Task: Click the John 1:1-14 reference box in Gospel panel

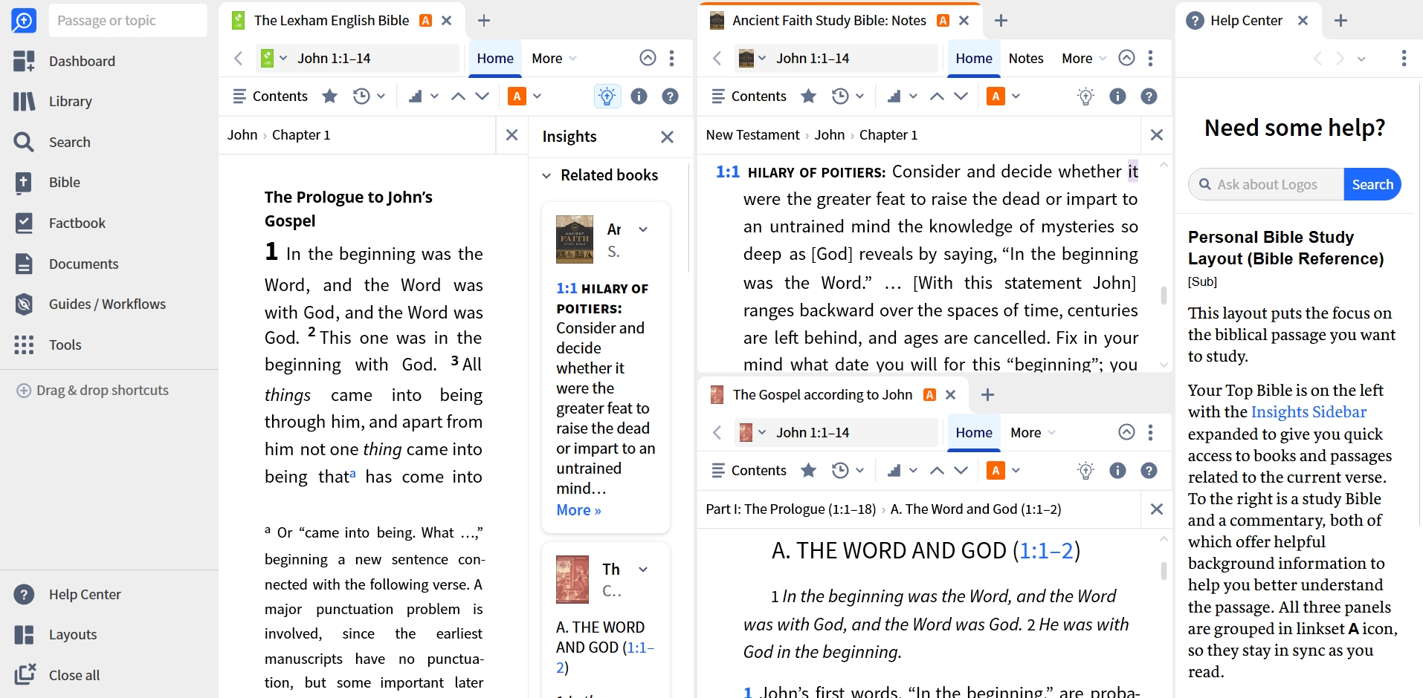Action: coord(836,432)
